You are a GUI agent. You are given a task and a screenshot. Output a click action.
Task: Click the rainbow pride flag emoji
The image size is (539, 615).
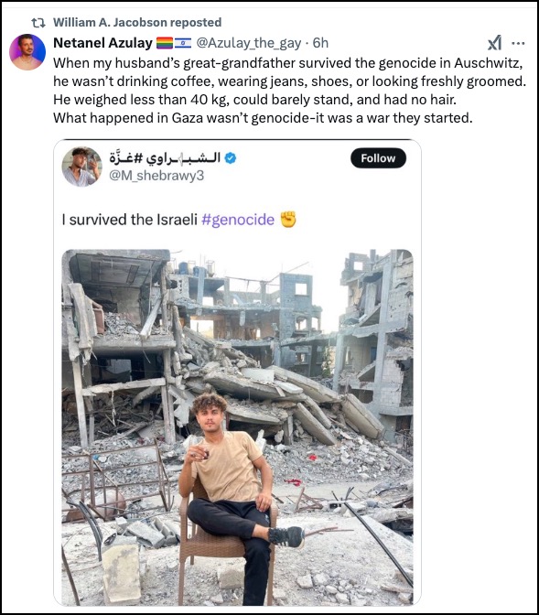tap(165, 43)
